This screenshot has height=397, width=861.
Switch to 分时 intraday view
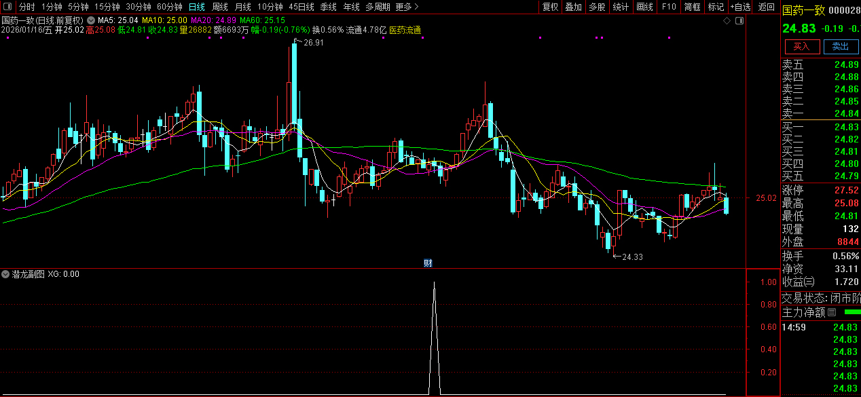[26, 7]
